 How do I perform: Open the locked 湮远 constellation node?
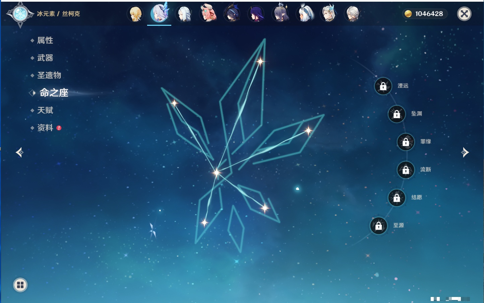click(x=383, y=86)
